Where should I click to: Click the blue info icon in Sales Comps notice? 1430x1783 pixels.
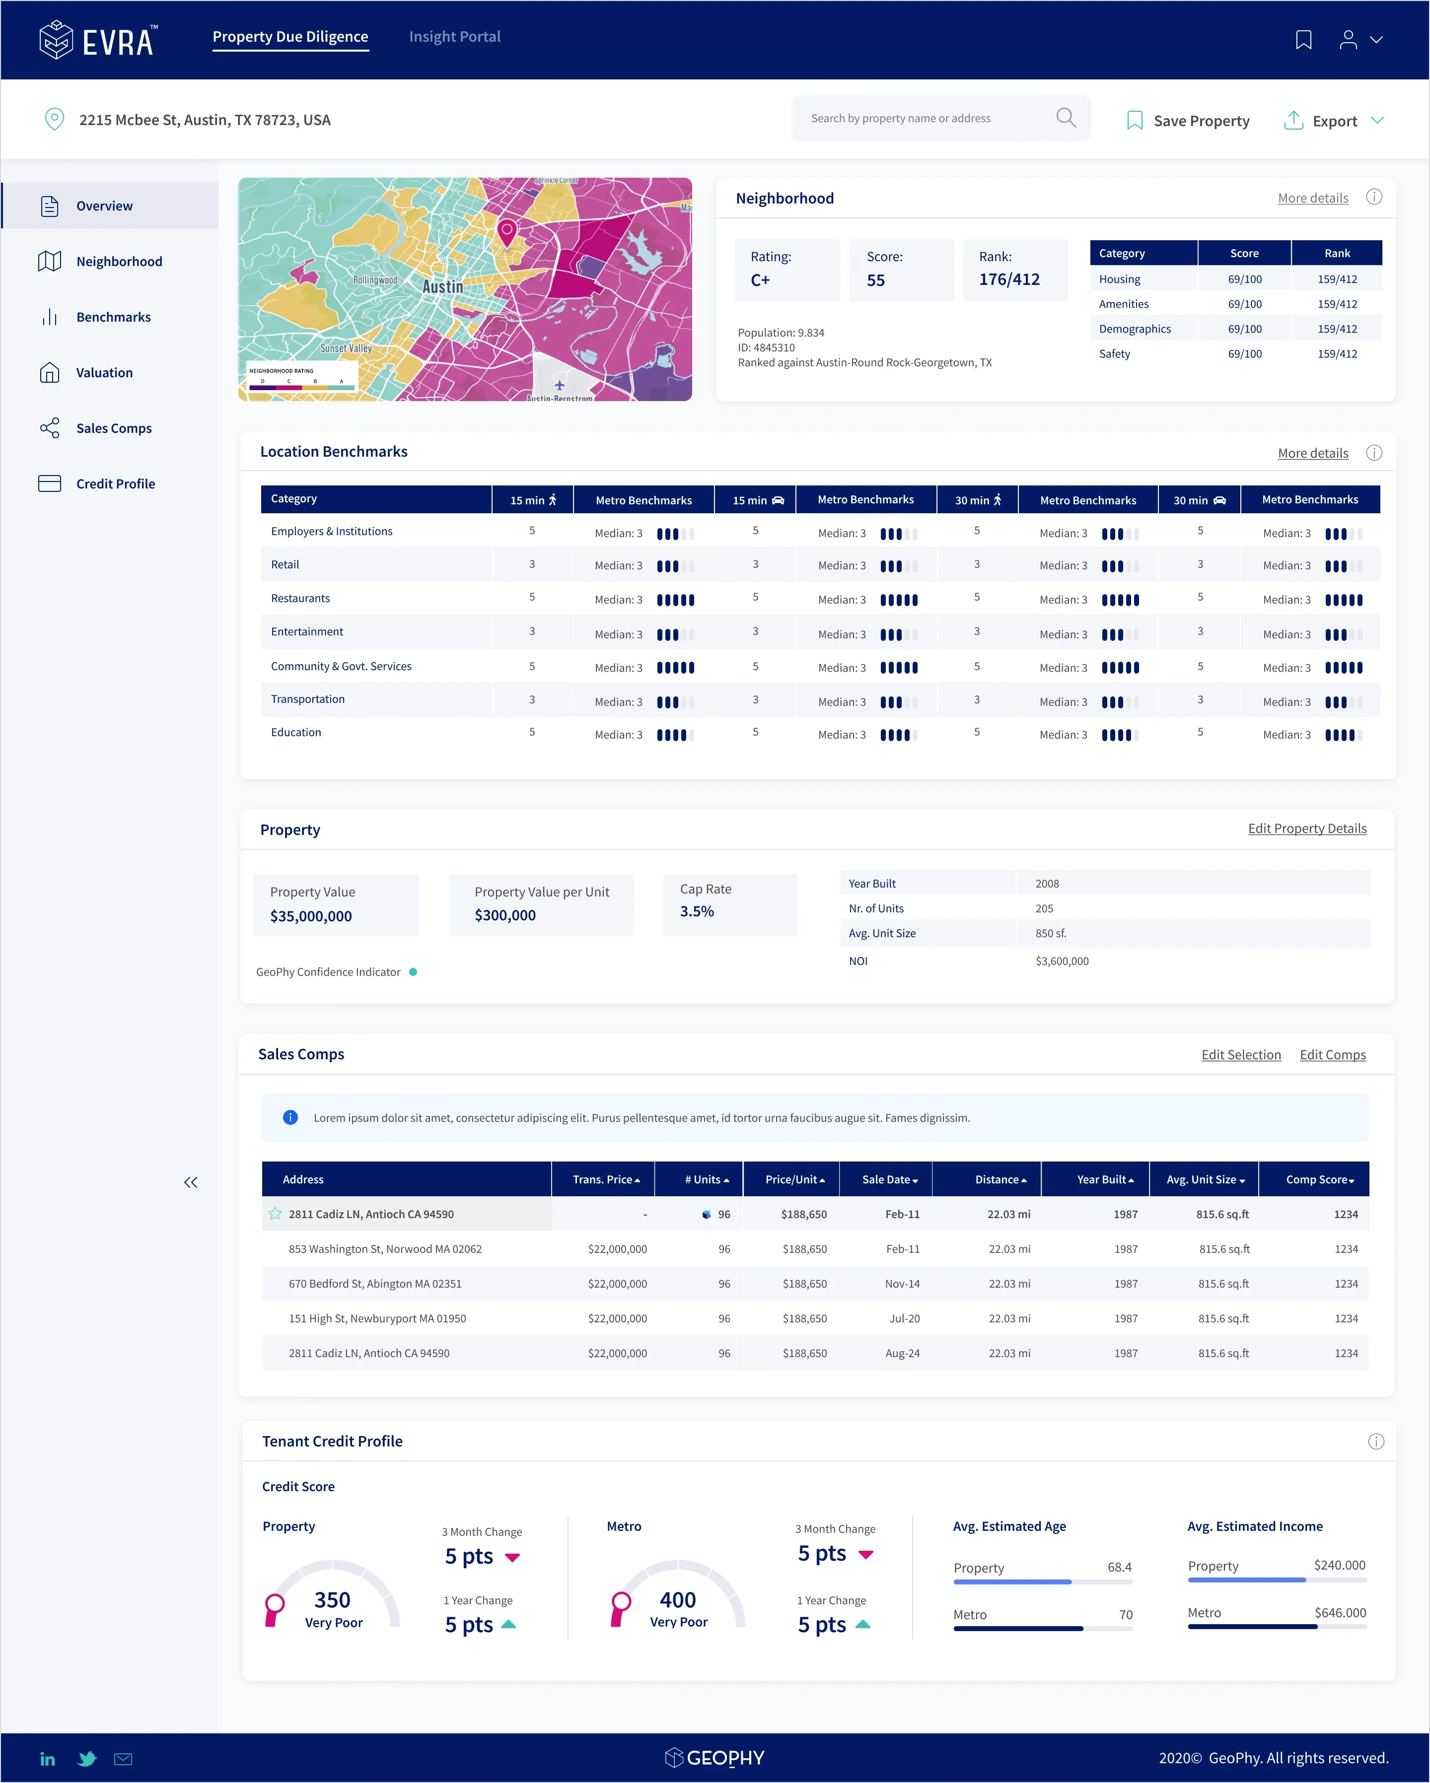click(x=290, y=1117)
